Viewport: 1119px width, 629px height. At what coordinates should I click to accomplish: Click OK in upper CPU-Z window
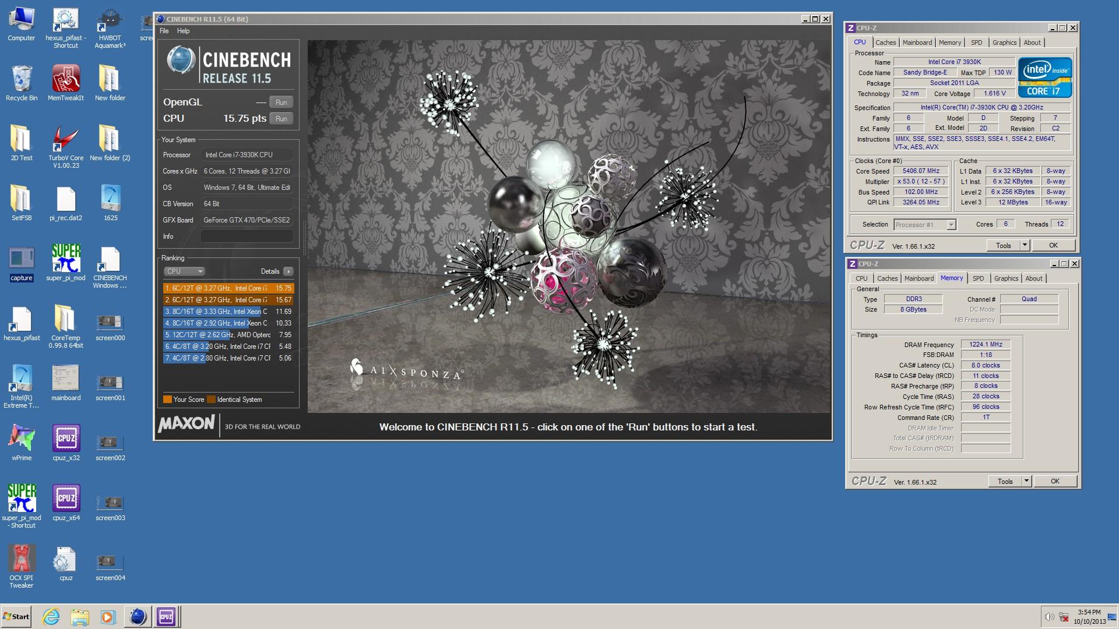(1053, 246)
